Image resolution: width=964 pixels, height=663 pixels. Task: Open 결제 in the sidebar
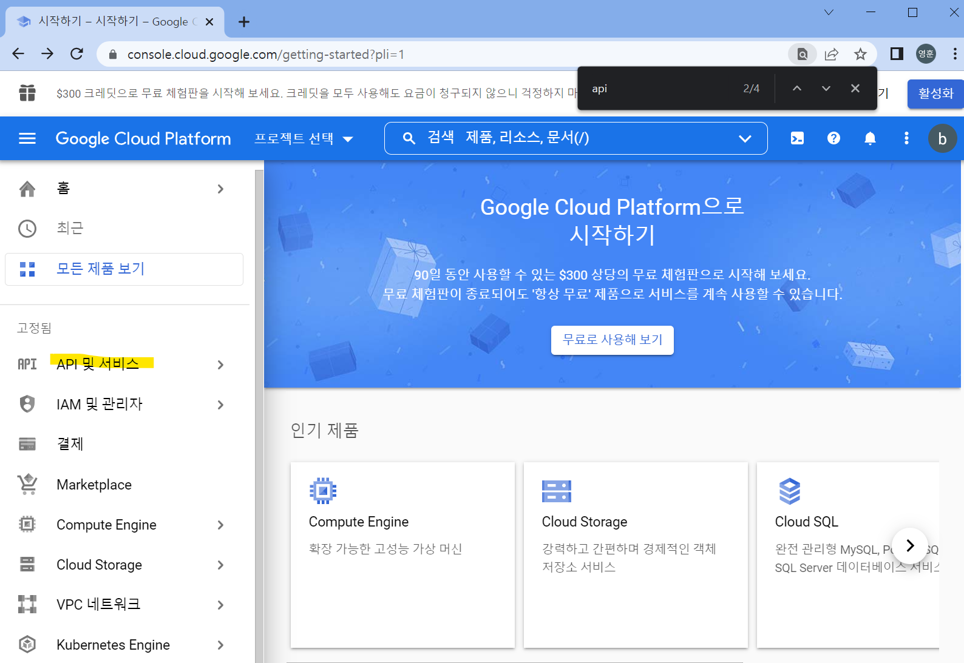124,444
